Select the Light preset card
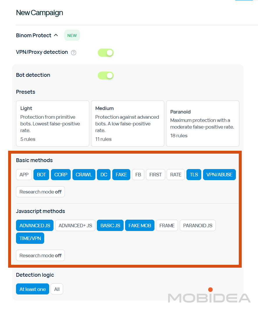The image size is (258, 309). click(x=53, y=123)
